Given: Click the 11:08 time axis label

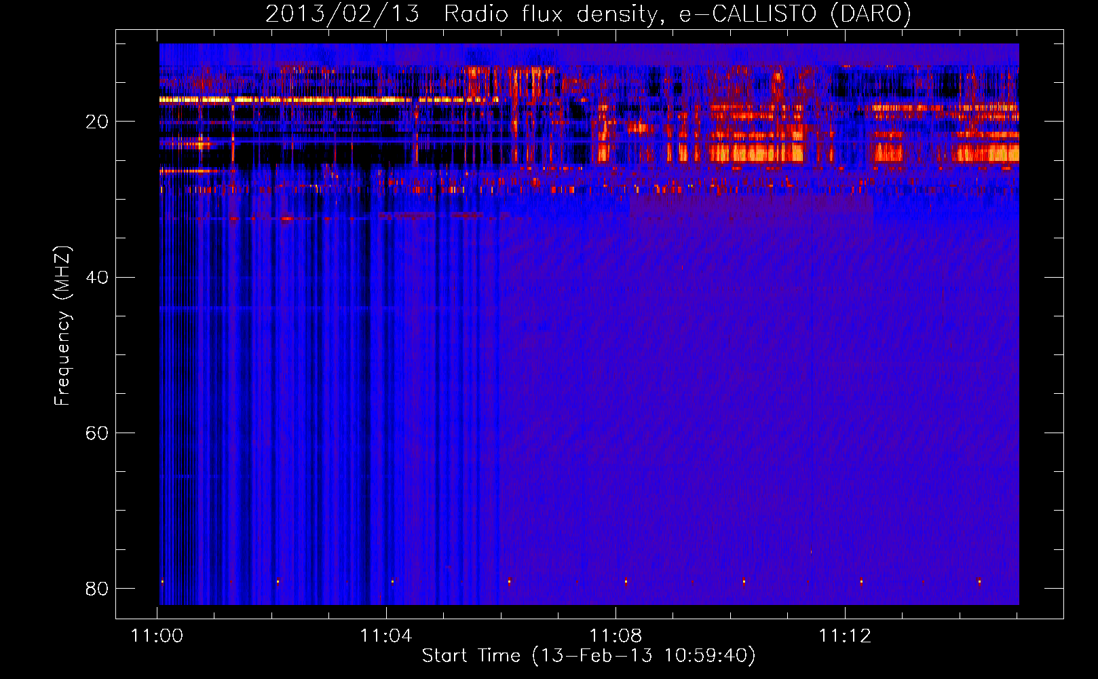Looking at the screenshot, I should [x=616, y=636].
